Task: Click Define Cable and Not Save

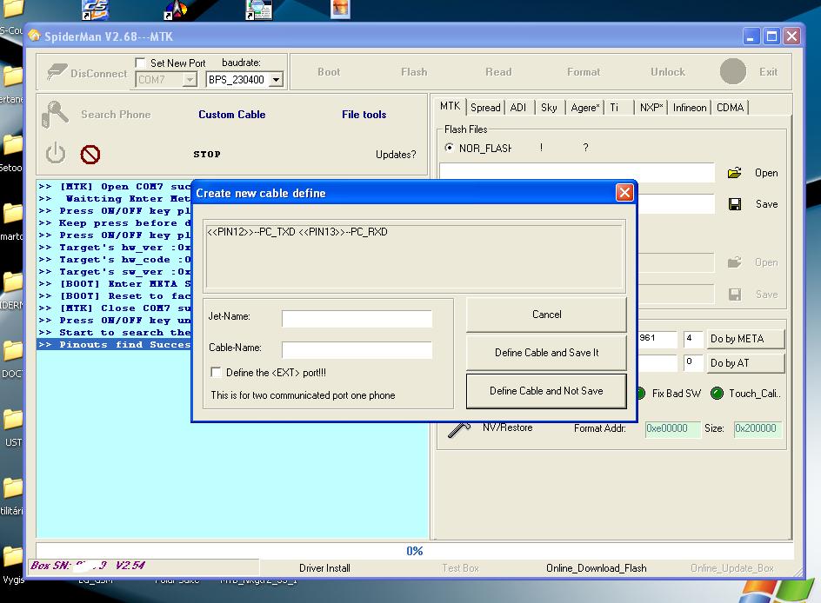Action: (546, 391)
